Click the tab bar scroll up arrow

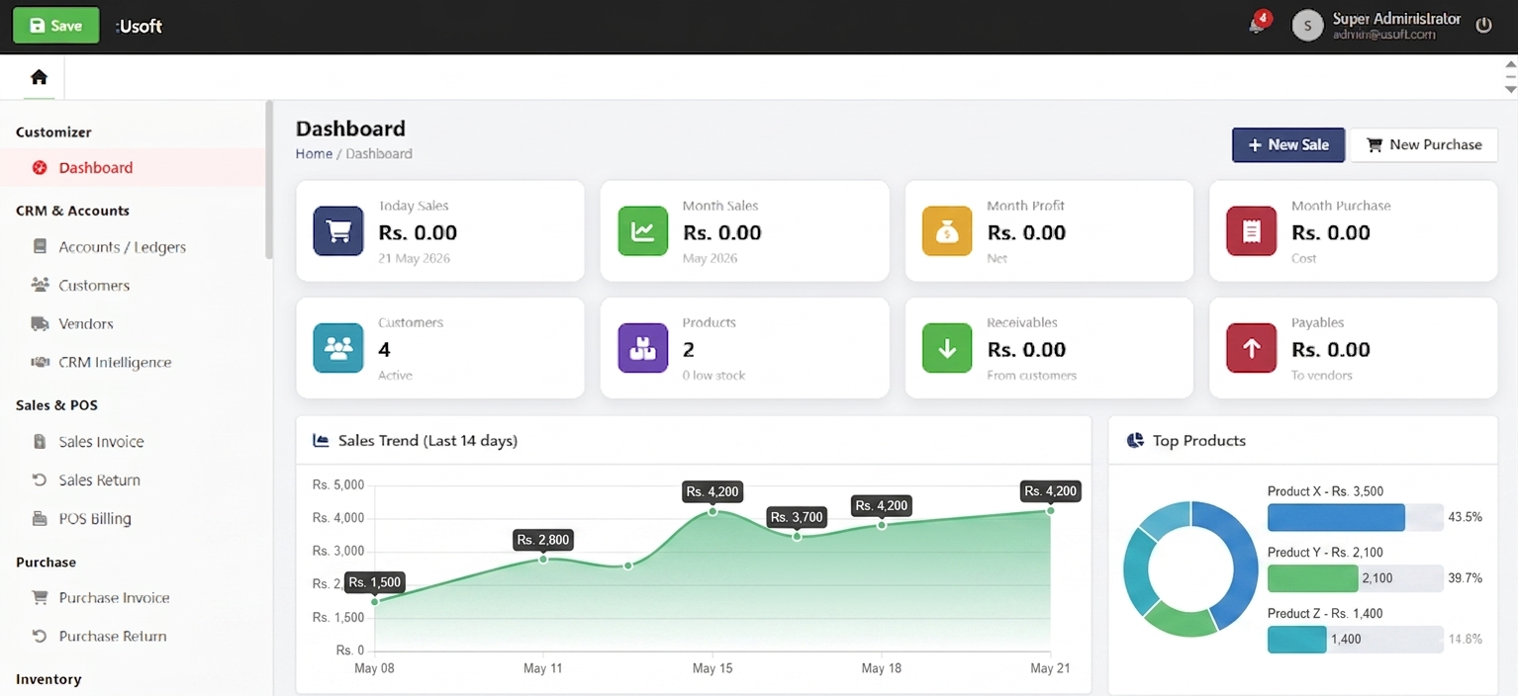[1510, 64]
